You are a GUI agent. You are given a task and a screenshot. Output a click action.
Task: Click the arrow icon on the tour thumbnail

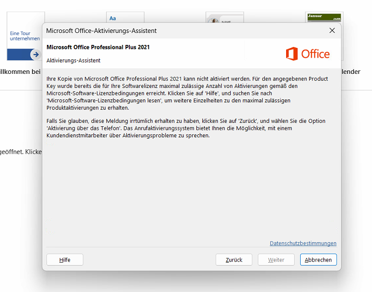click(x=35, y=54)
